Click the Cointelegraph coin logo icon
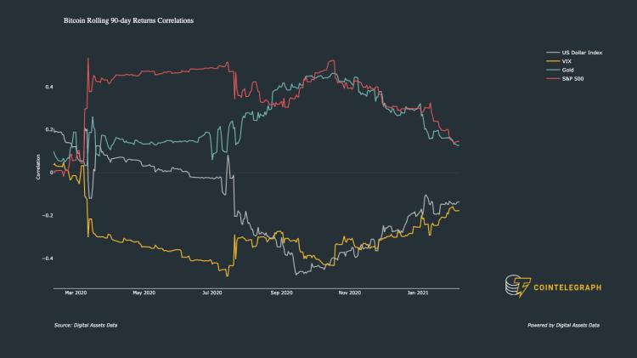Screen dimensions: 637x358 click(x=517, y=286)
